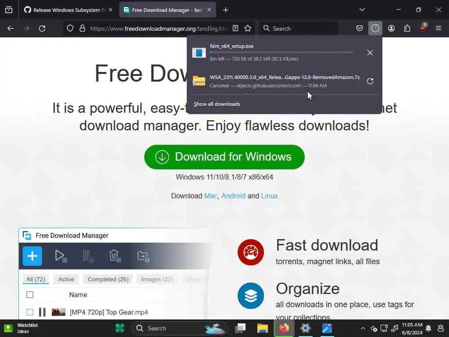
Task: Bookmark this page with the star
Action: [x=248, y=28]
